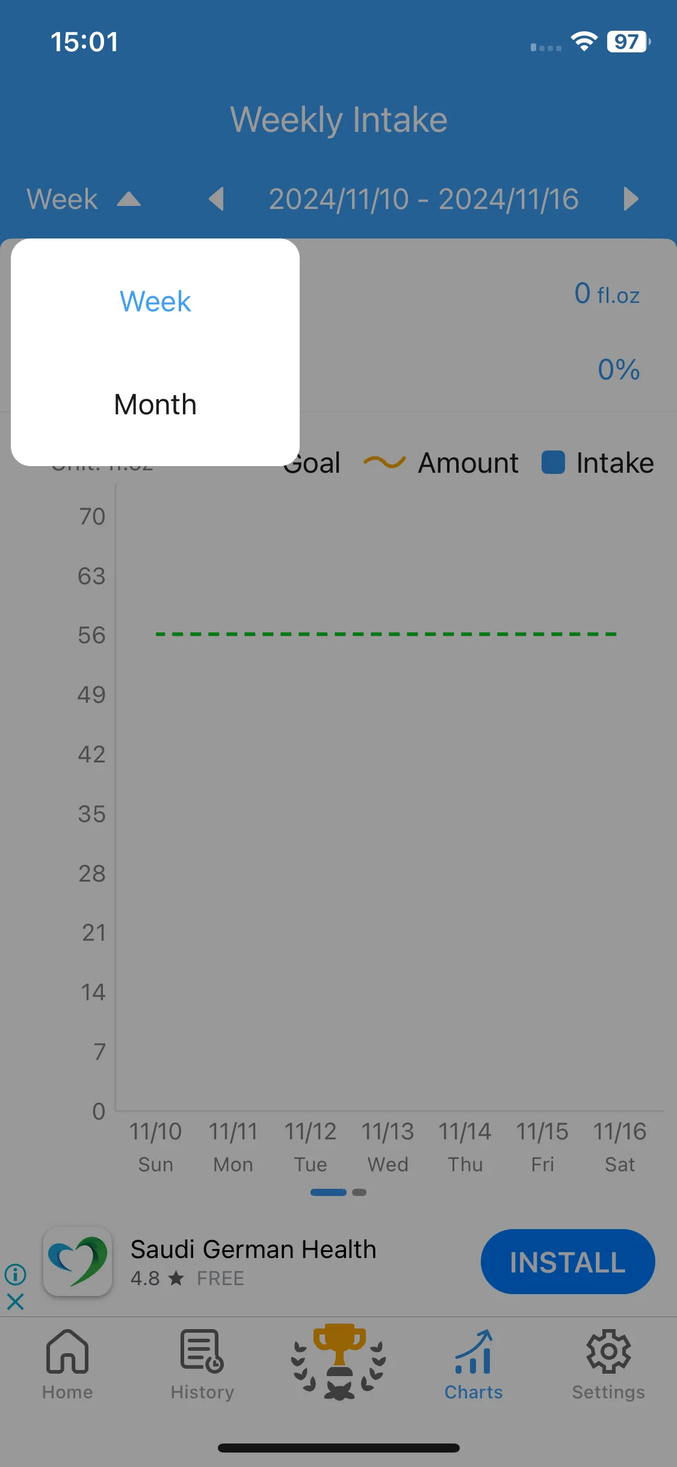The height and width of the screenshot is (1467, 677).
Task: Tap the date range 2024/11/10 - 2024/11/16
Action: [x=424, y=199]
